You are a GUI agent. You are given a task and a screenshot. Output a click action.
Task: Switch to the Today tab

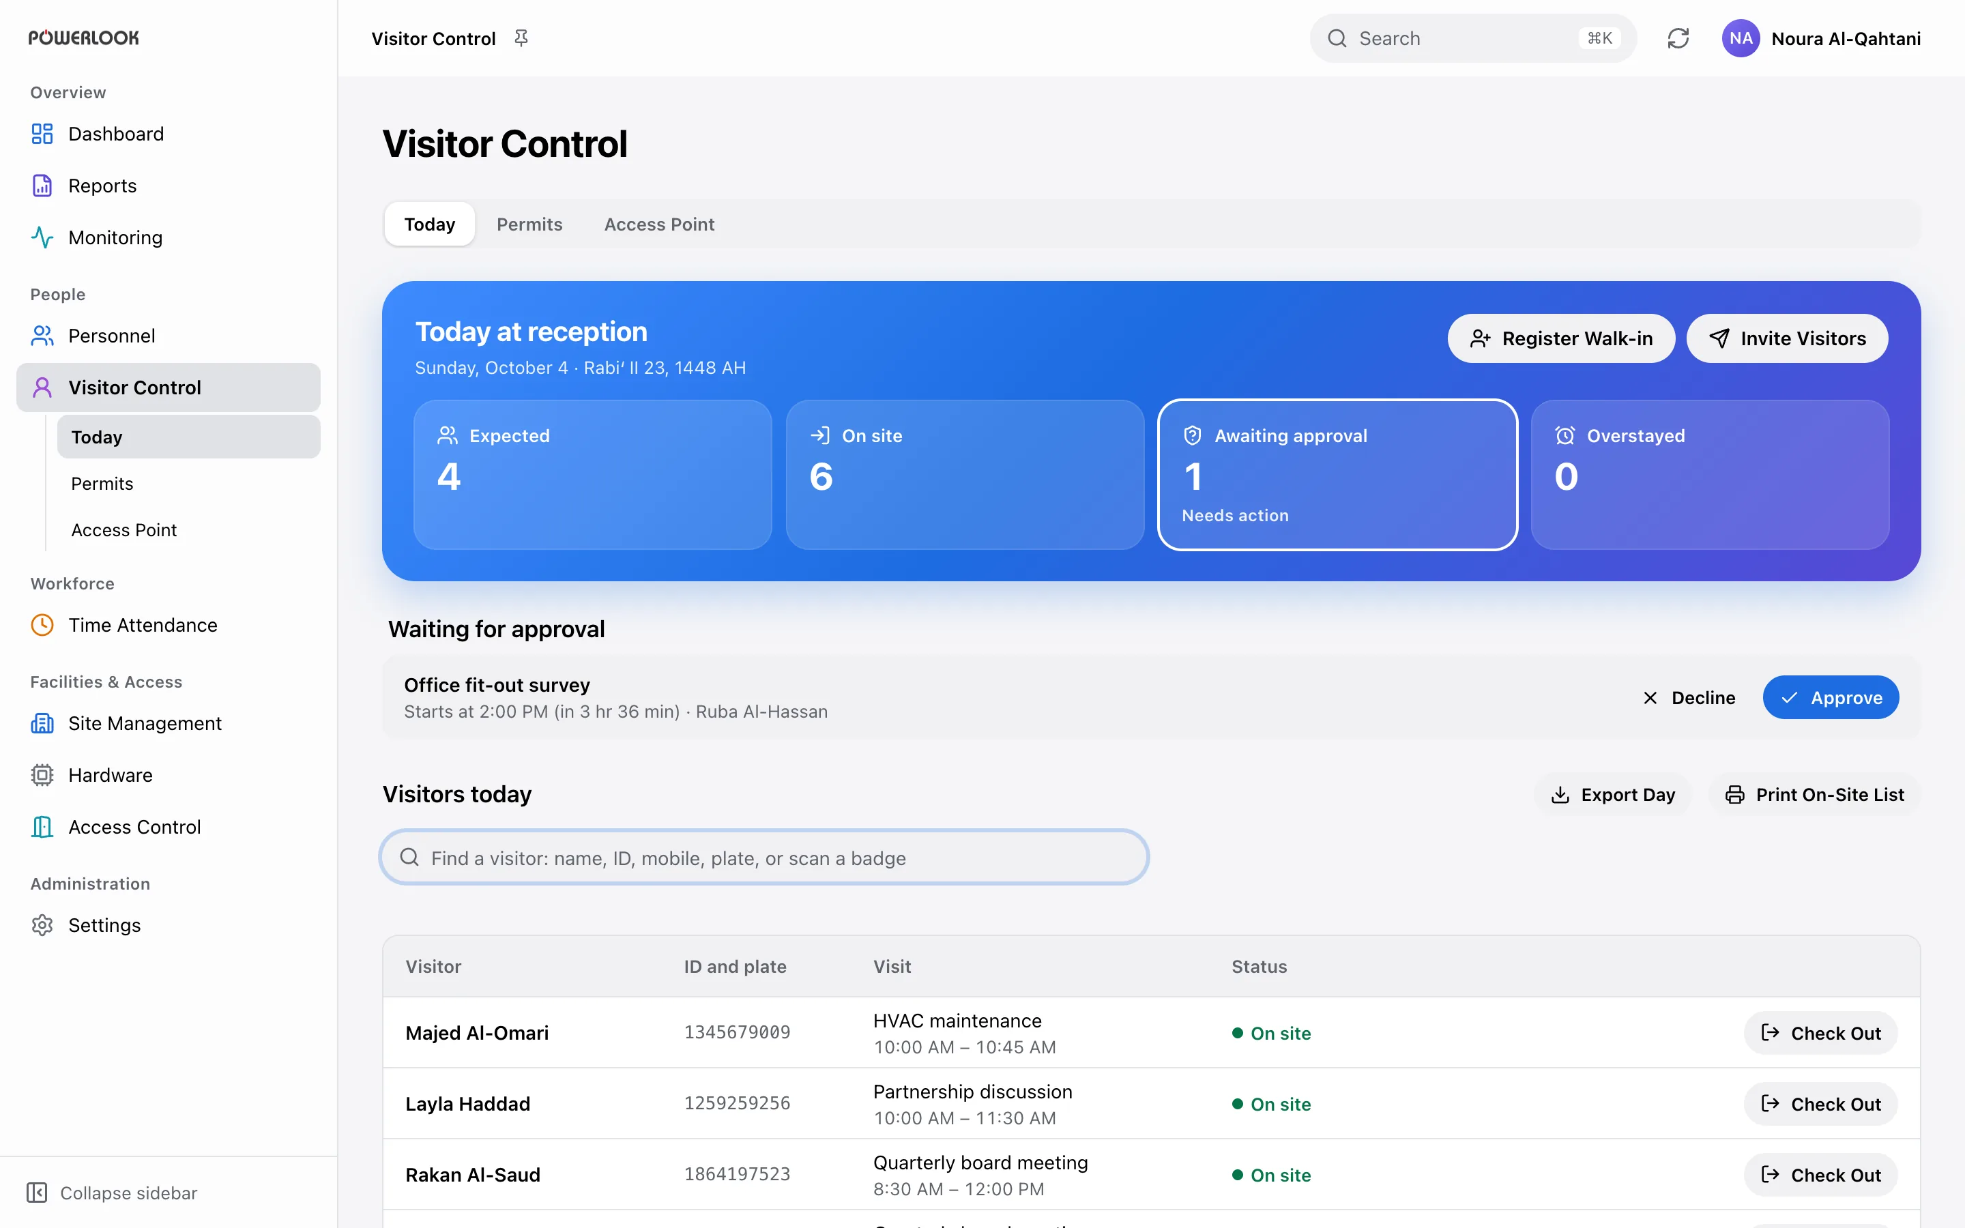coord(430,224)
